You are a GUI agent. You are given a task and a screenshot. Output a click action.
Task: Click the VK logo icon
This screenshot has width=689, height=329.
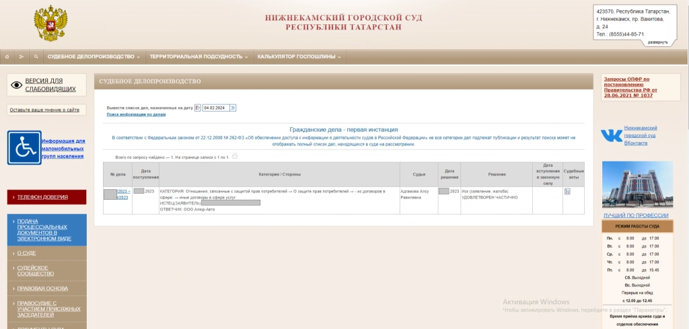(x=612, y=135)
